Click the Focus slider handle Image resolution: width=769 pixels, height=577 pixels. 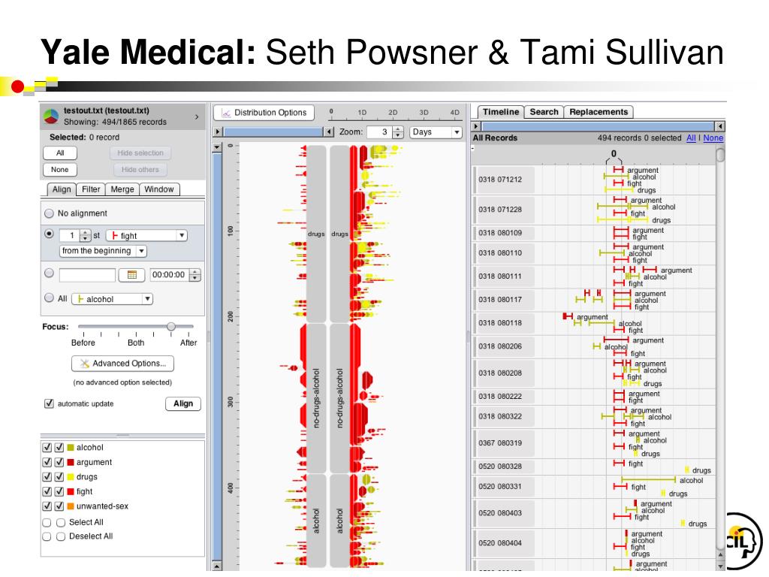[x=171, y=326]
